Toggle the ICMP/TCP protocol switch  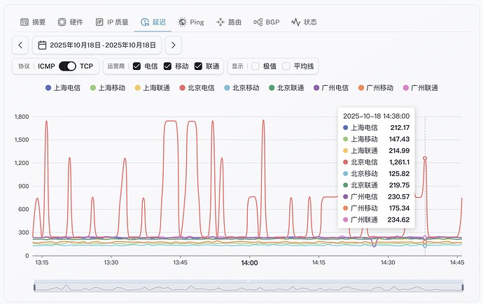(67, 66)
